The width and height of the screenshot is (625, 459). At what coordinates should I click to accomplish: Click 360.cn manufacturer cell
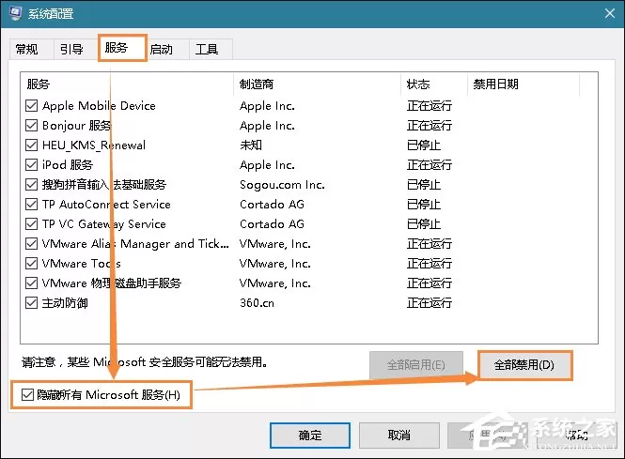258,303
